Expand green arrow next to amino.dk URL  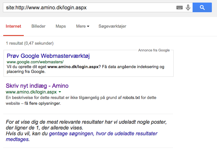[x=60, y=92]
